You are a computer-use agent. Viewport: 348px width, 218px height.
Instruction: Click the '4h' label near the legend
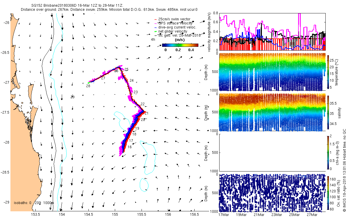(153, 40)
